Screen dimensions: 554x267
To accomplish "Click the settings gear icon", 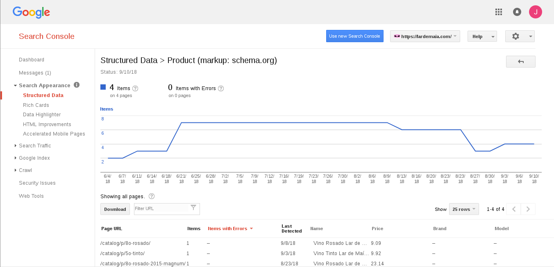I will click(x=515, y=36).
